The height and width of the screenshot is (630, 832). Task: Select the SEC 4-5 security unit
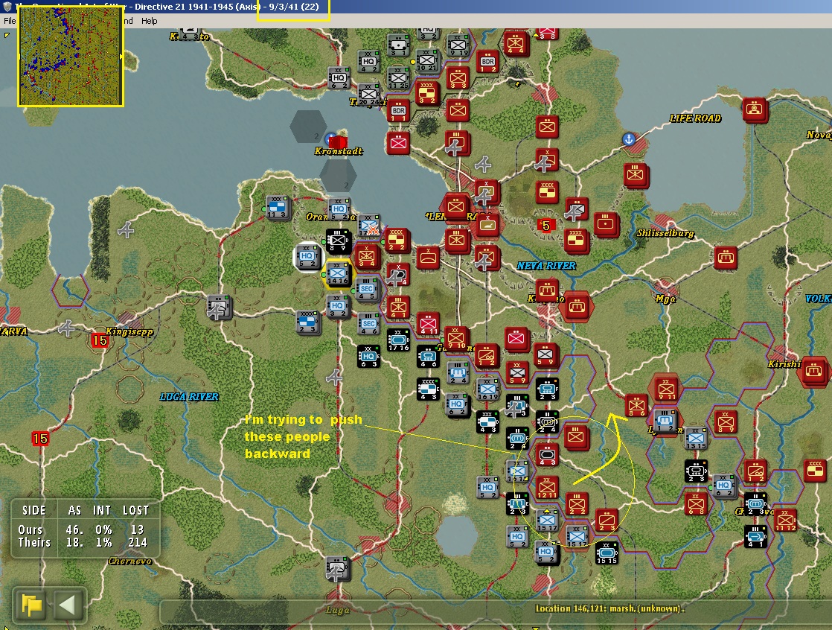[367, 290]
